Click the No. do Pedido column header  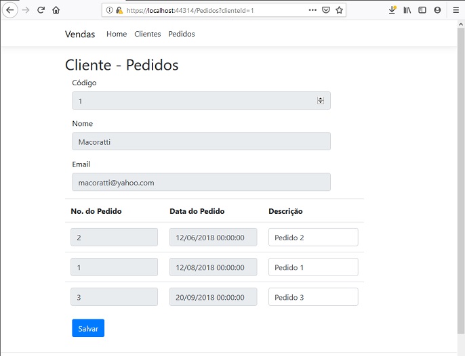pos(96,211)
